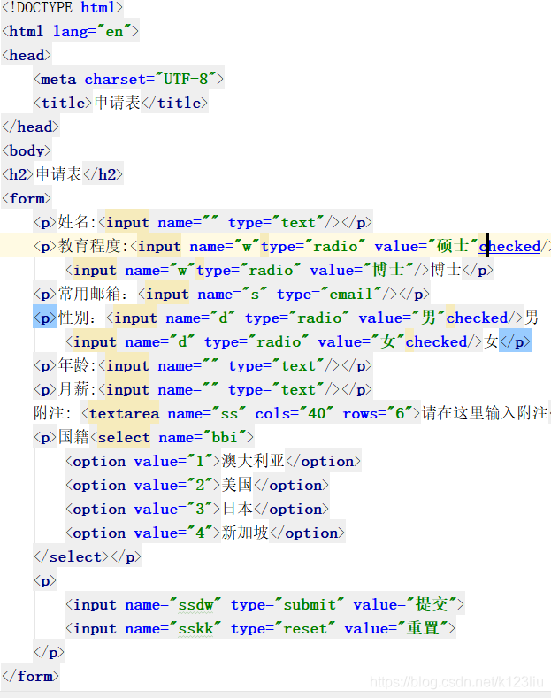Click the <!DOCTYPE html> declaration line
Viewport: 551px width, 698px height.
pos(62,8)
